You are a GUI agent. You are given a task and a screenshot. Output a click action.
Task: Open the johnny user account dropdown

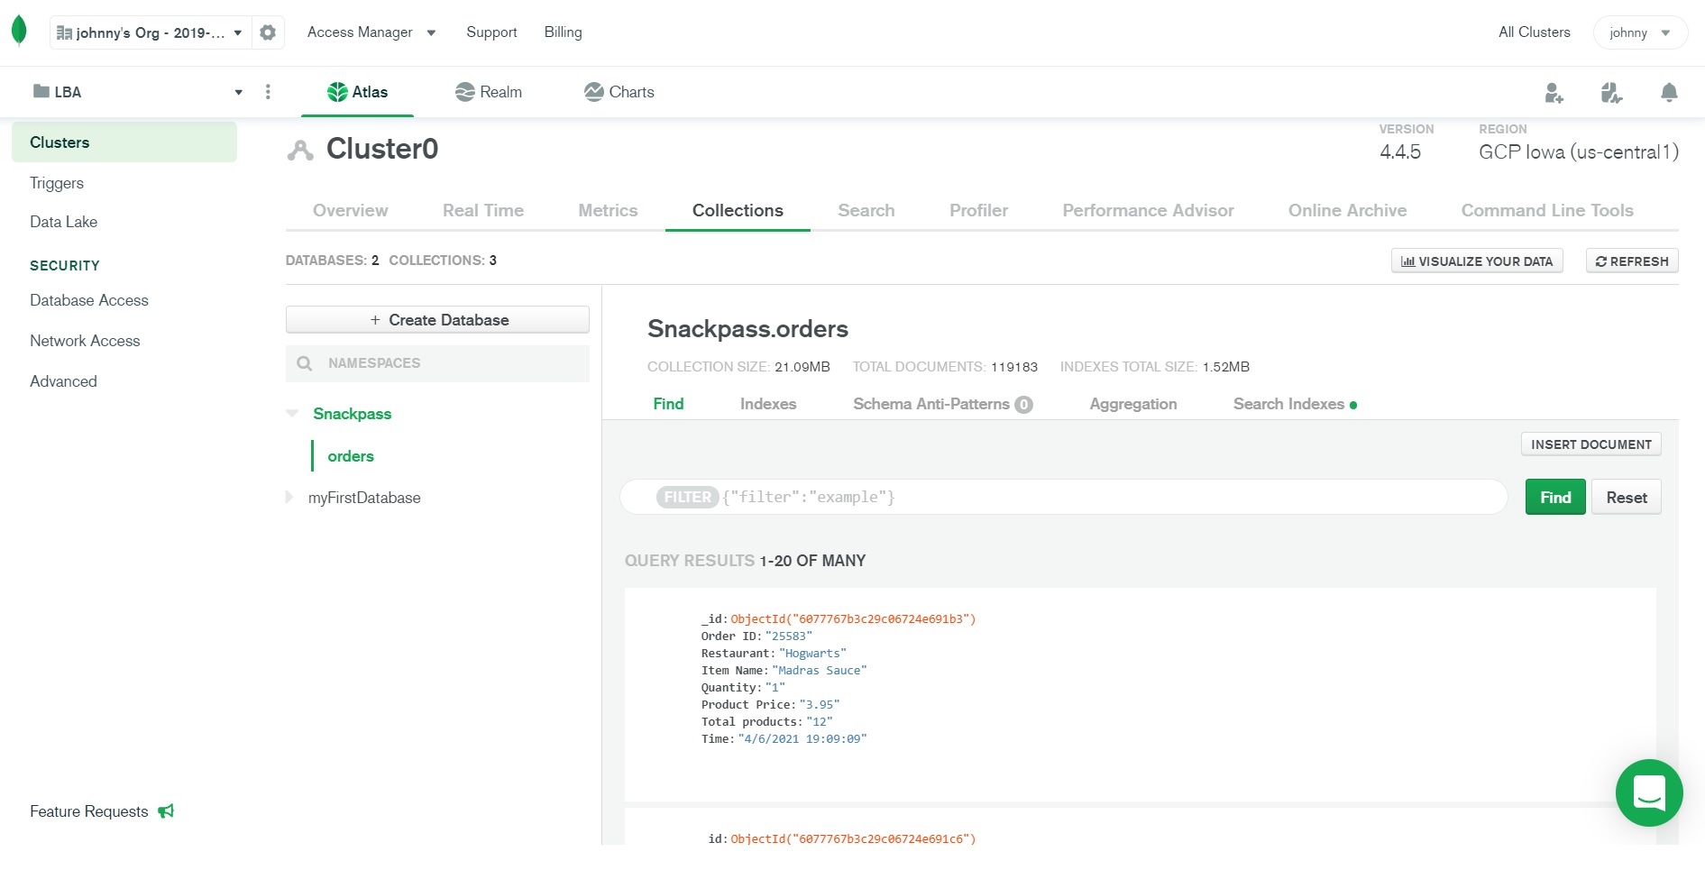[1640, 32]
